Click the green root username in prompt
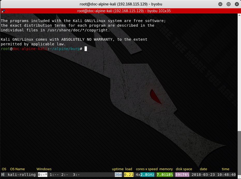 5,49
